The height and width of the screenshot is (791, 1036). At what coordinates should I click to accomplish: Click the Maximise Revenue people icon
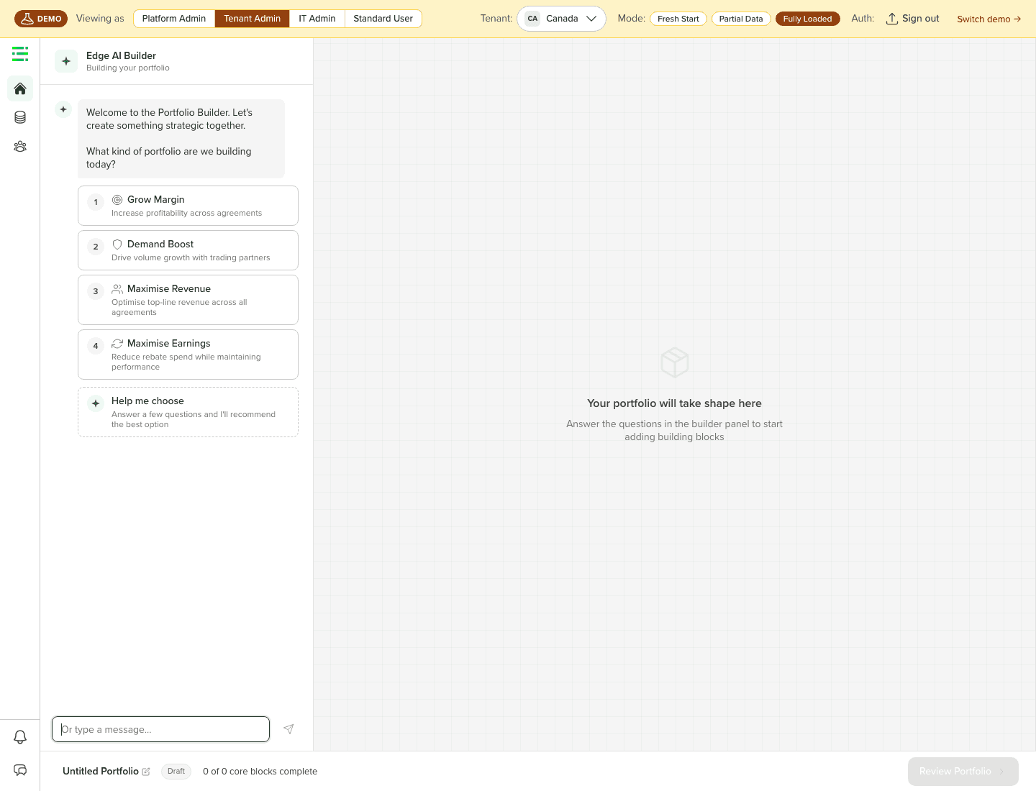[x=117, y=289]
